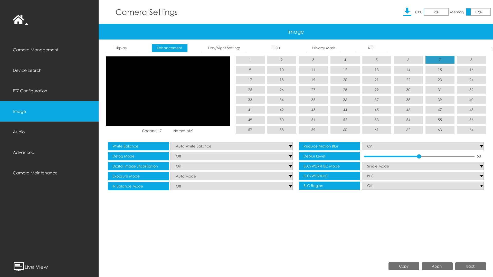The width and height of the screenshot is (493, 277).
Task: Click the download arrow icon
Action: pos(407,12)
